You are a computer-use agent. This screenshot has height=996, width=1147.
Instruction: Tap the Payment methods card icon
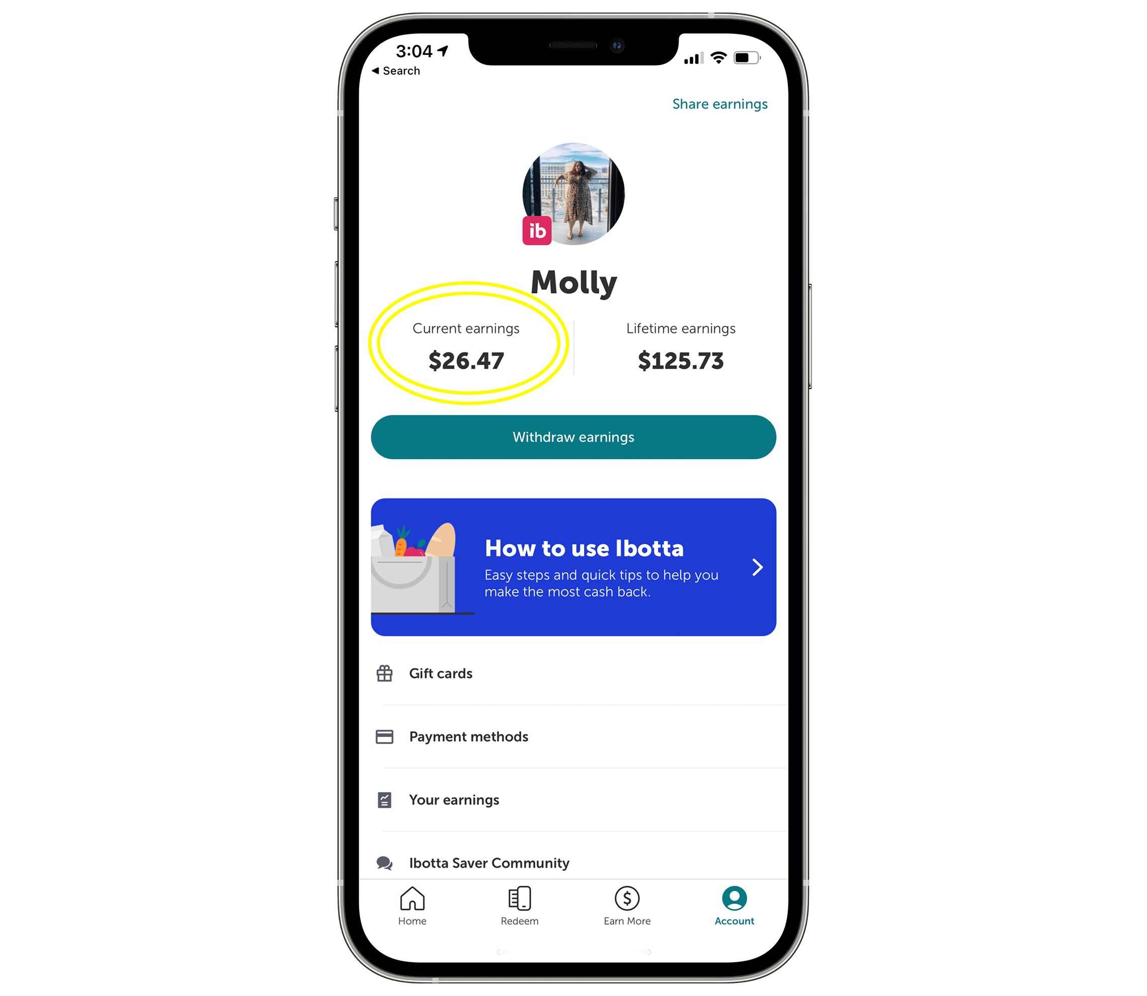(x=384, y=736)
